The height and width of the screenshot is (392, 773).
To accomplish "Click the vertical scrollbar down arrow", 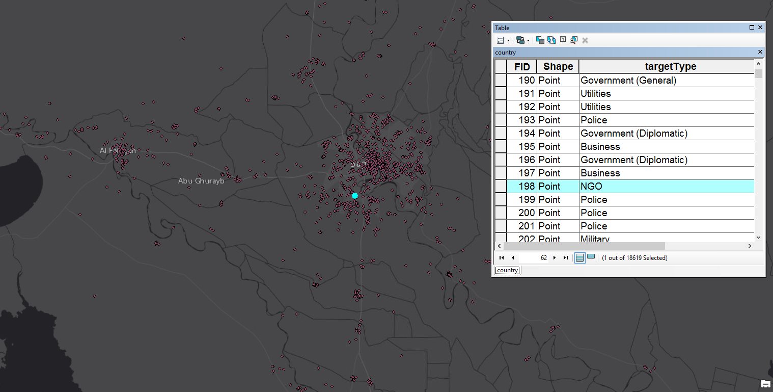I will tap(758, 237).
